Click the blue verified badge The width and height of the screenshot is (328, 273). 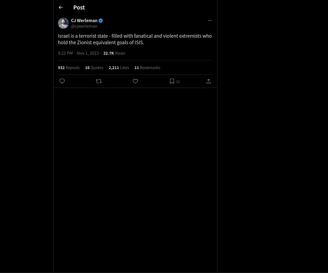click(101, 20)
